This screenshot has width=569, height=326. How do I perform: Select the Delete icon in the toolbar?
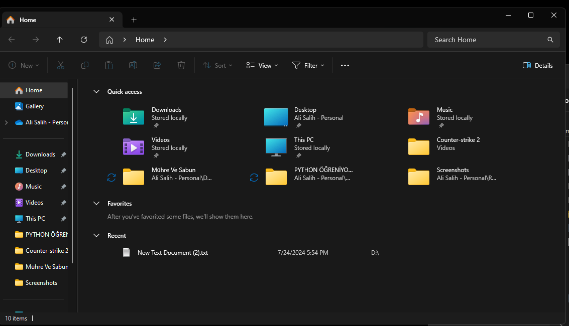(x=181, y=65)
